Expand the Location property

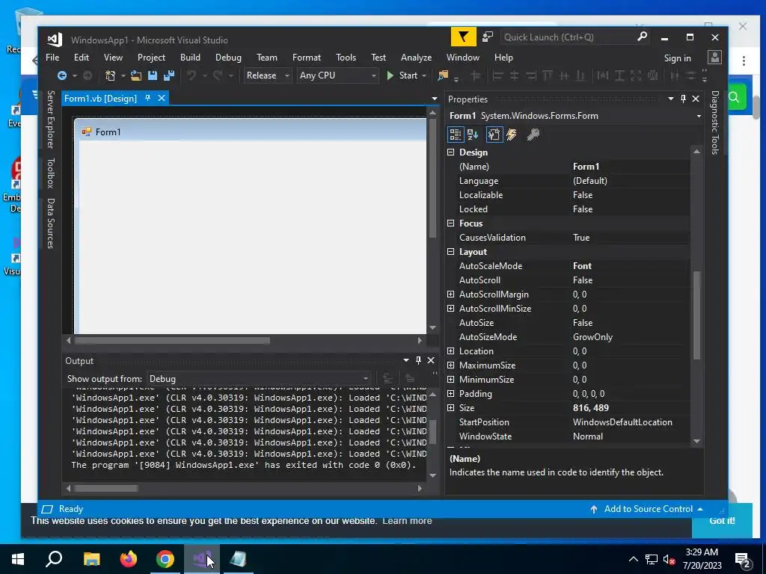pos(450,351)
